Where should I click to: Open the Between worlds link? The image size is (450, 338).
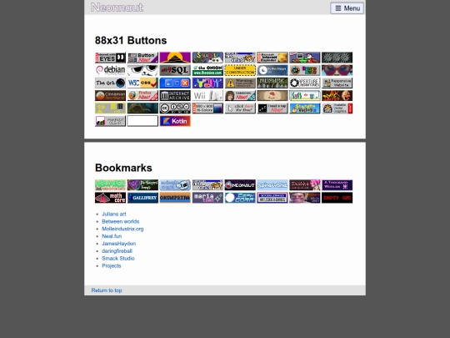(121, 221)
